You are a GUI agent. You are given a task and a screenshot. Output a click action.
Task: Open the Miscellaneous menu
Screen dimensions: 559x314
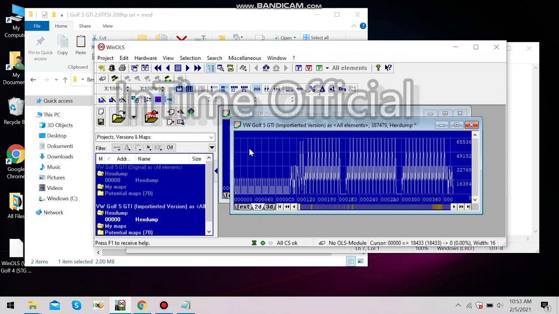coord(245,58)
